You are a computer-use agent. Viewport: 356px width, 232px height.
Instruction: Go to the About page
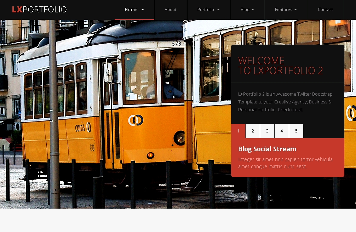point(170,10)
